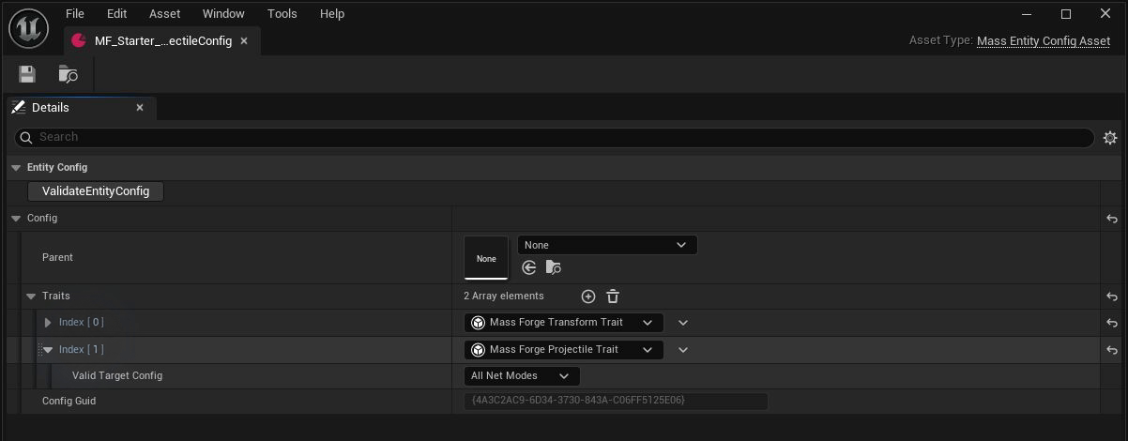Click the 2 Array elements text
The width and height of the screenshot is (1128, 441).
(x=504, y=297)
